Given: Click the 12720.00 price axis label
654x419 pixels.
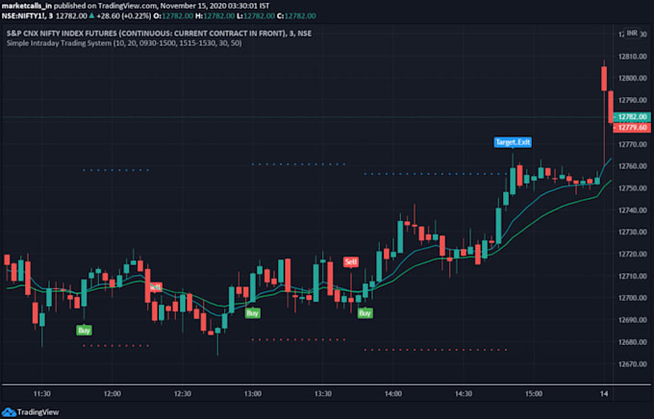Looking at the screenshot, I should click(632, 255).
